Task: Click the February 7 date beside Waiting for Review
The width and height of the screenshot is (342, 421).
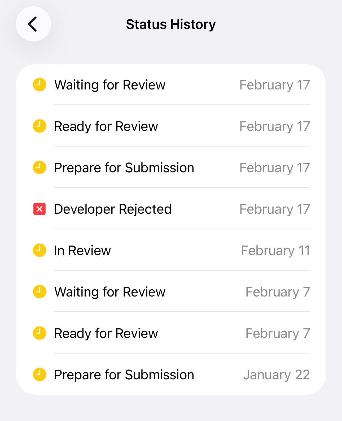Action: click(x=278, y=292)
